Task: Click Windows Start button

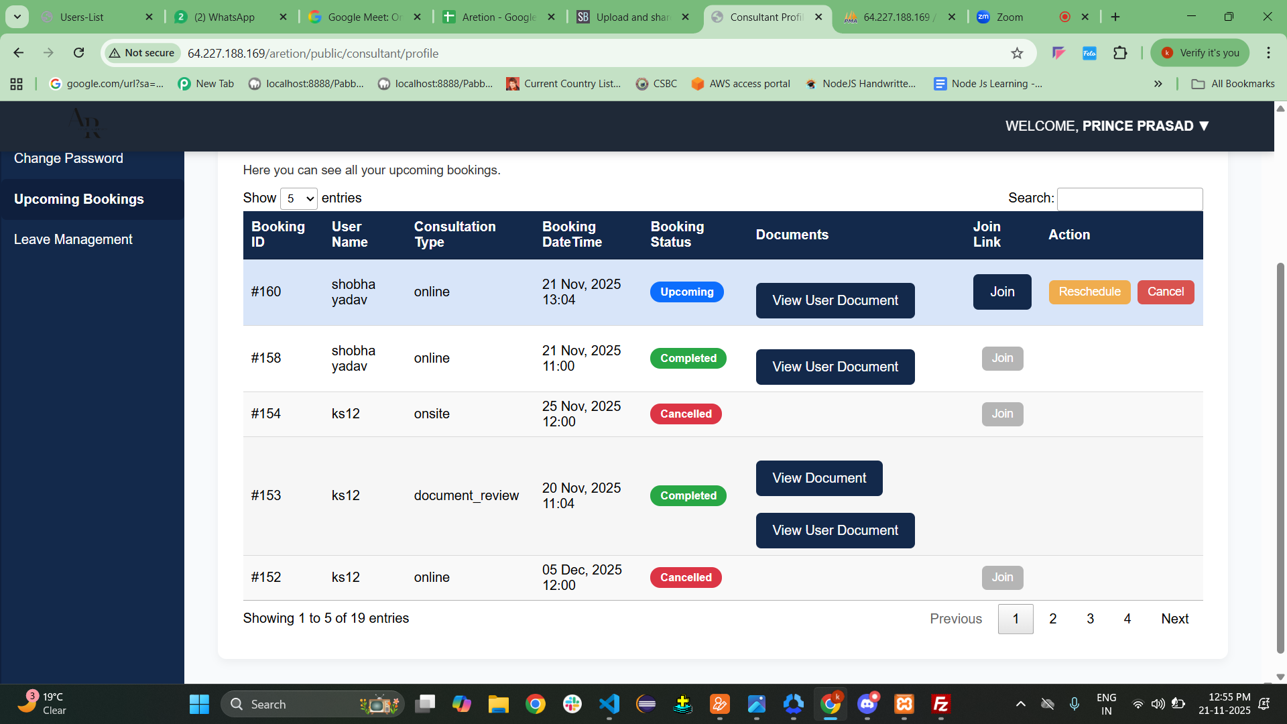Action: (199, 704)
